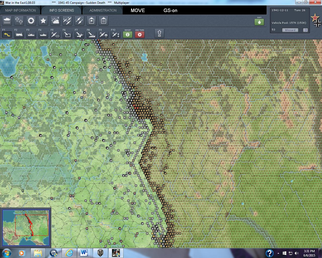
Task: Click the Soviet star and German cross emblem
Action: [x=316, y=20]
